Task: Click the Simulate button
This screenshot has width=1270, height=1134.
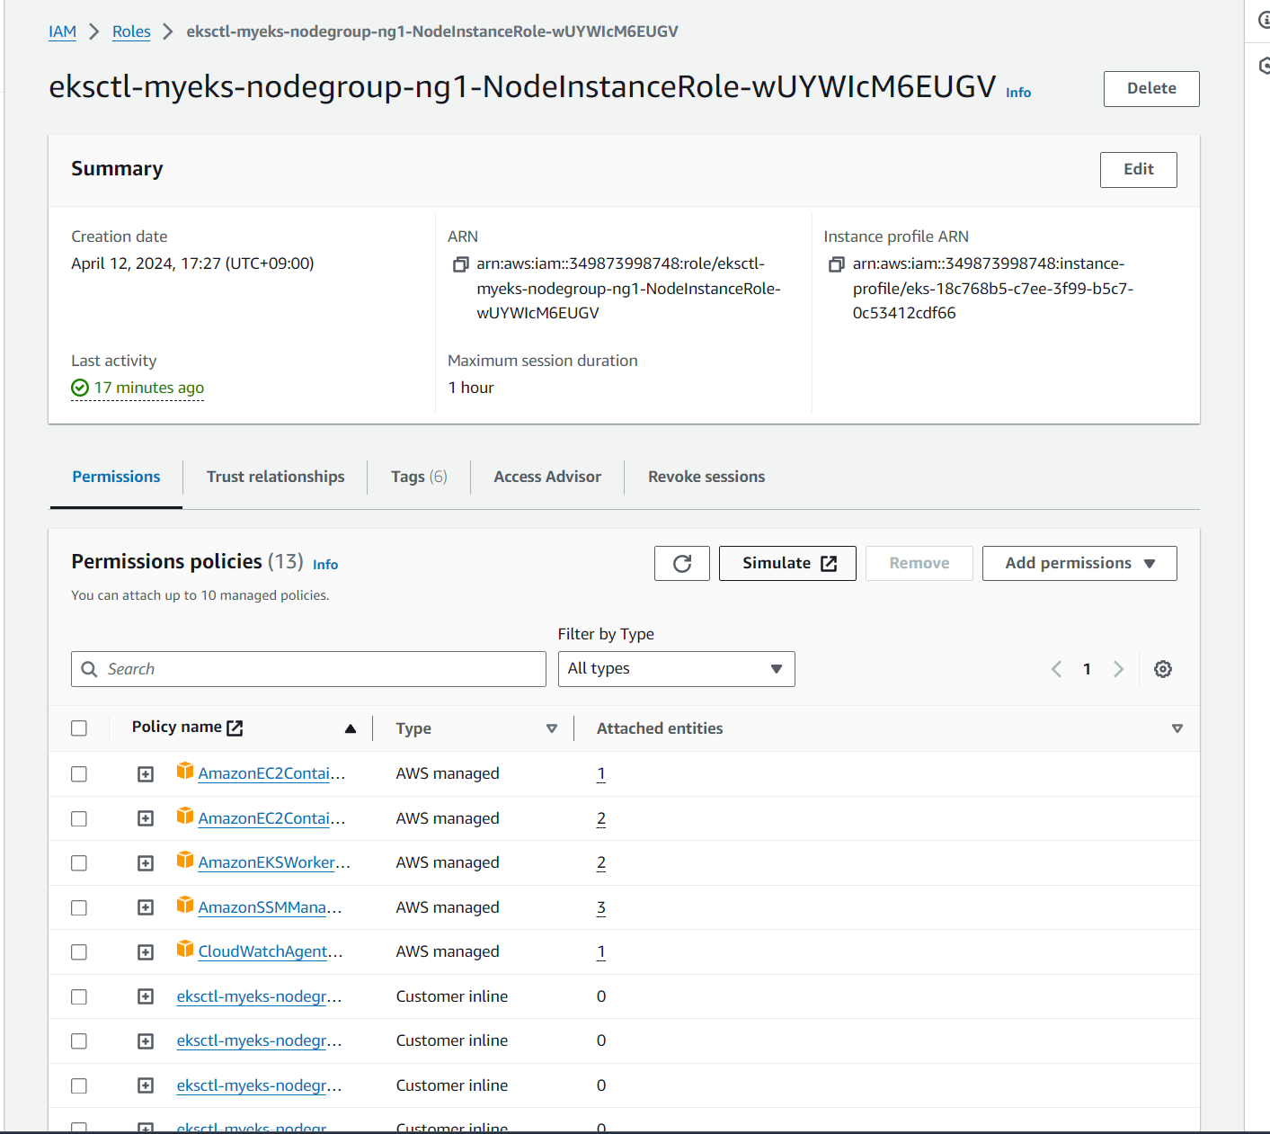Action: [x=787, y=563]
